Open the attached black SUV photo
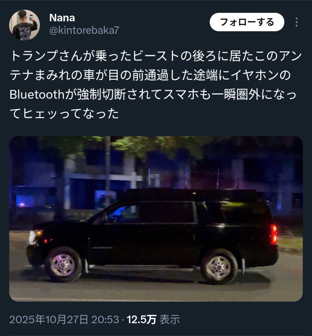This screenshot has height=336, width=312. 156,219
